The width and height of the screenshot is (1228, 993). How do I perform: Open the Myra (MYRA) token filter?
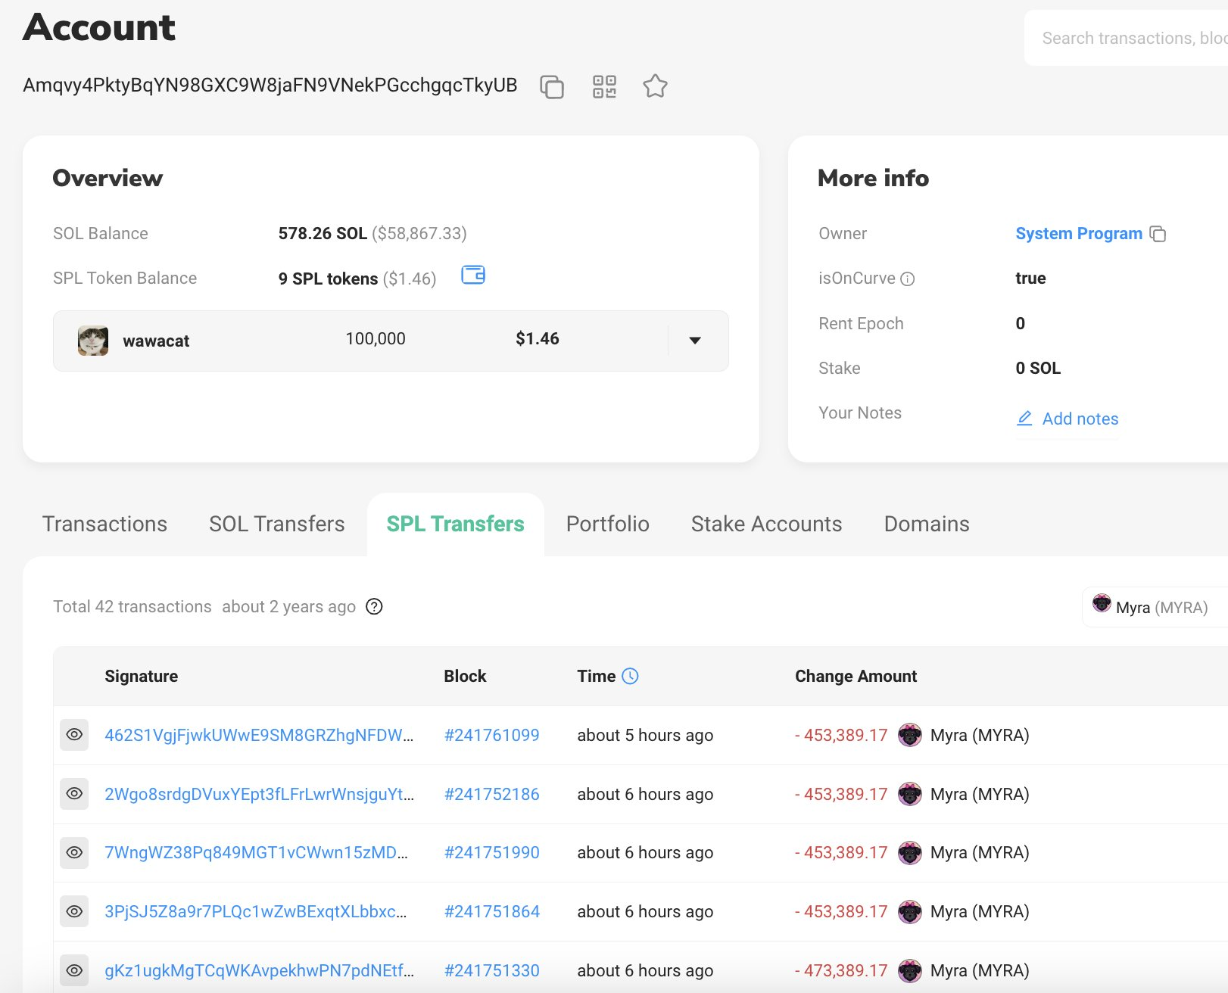(x=1152, y=607)
